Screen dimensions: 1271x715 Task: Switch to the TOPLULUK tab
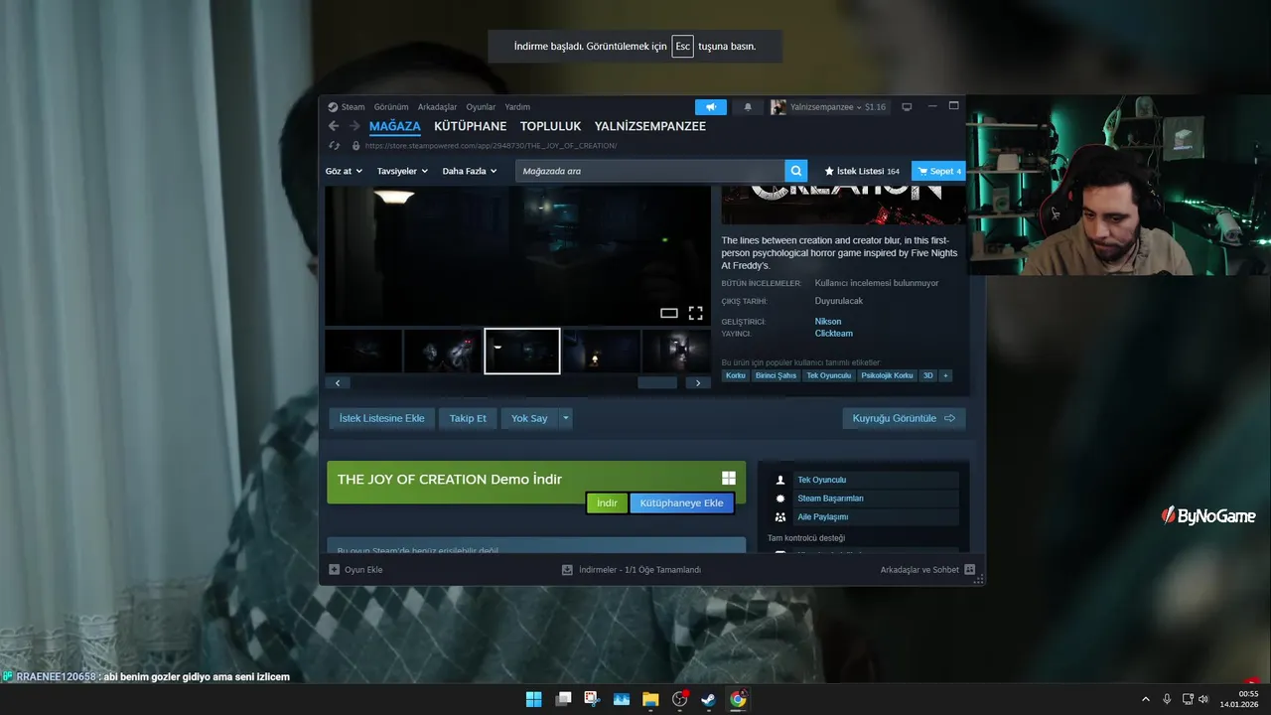click(550, 126)
